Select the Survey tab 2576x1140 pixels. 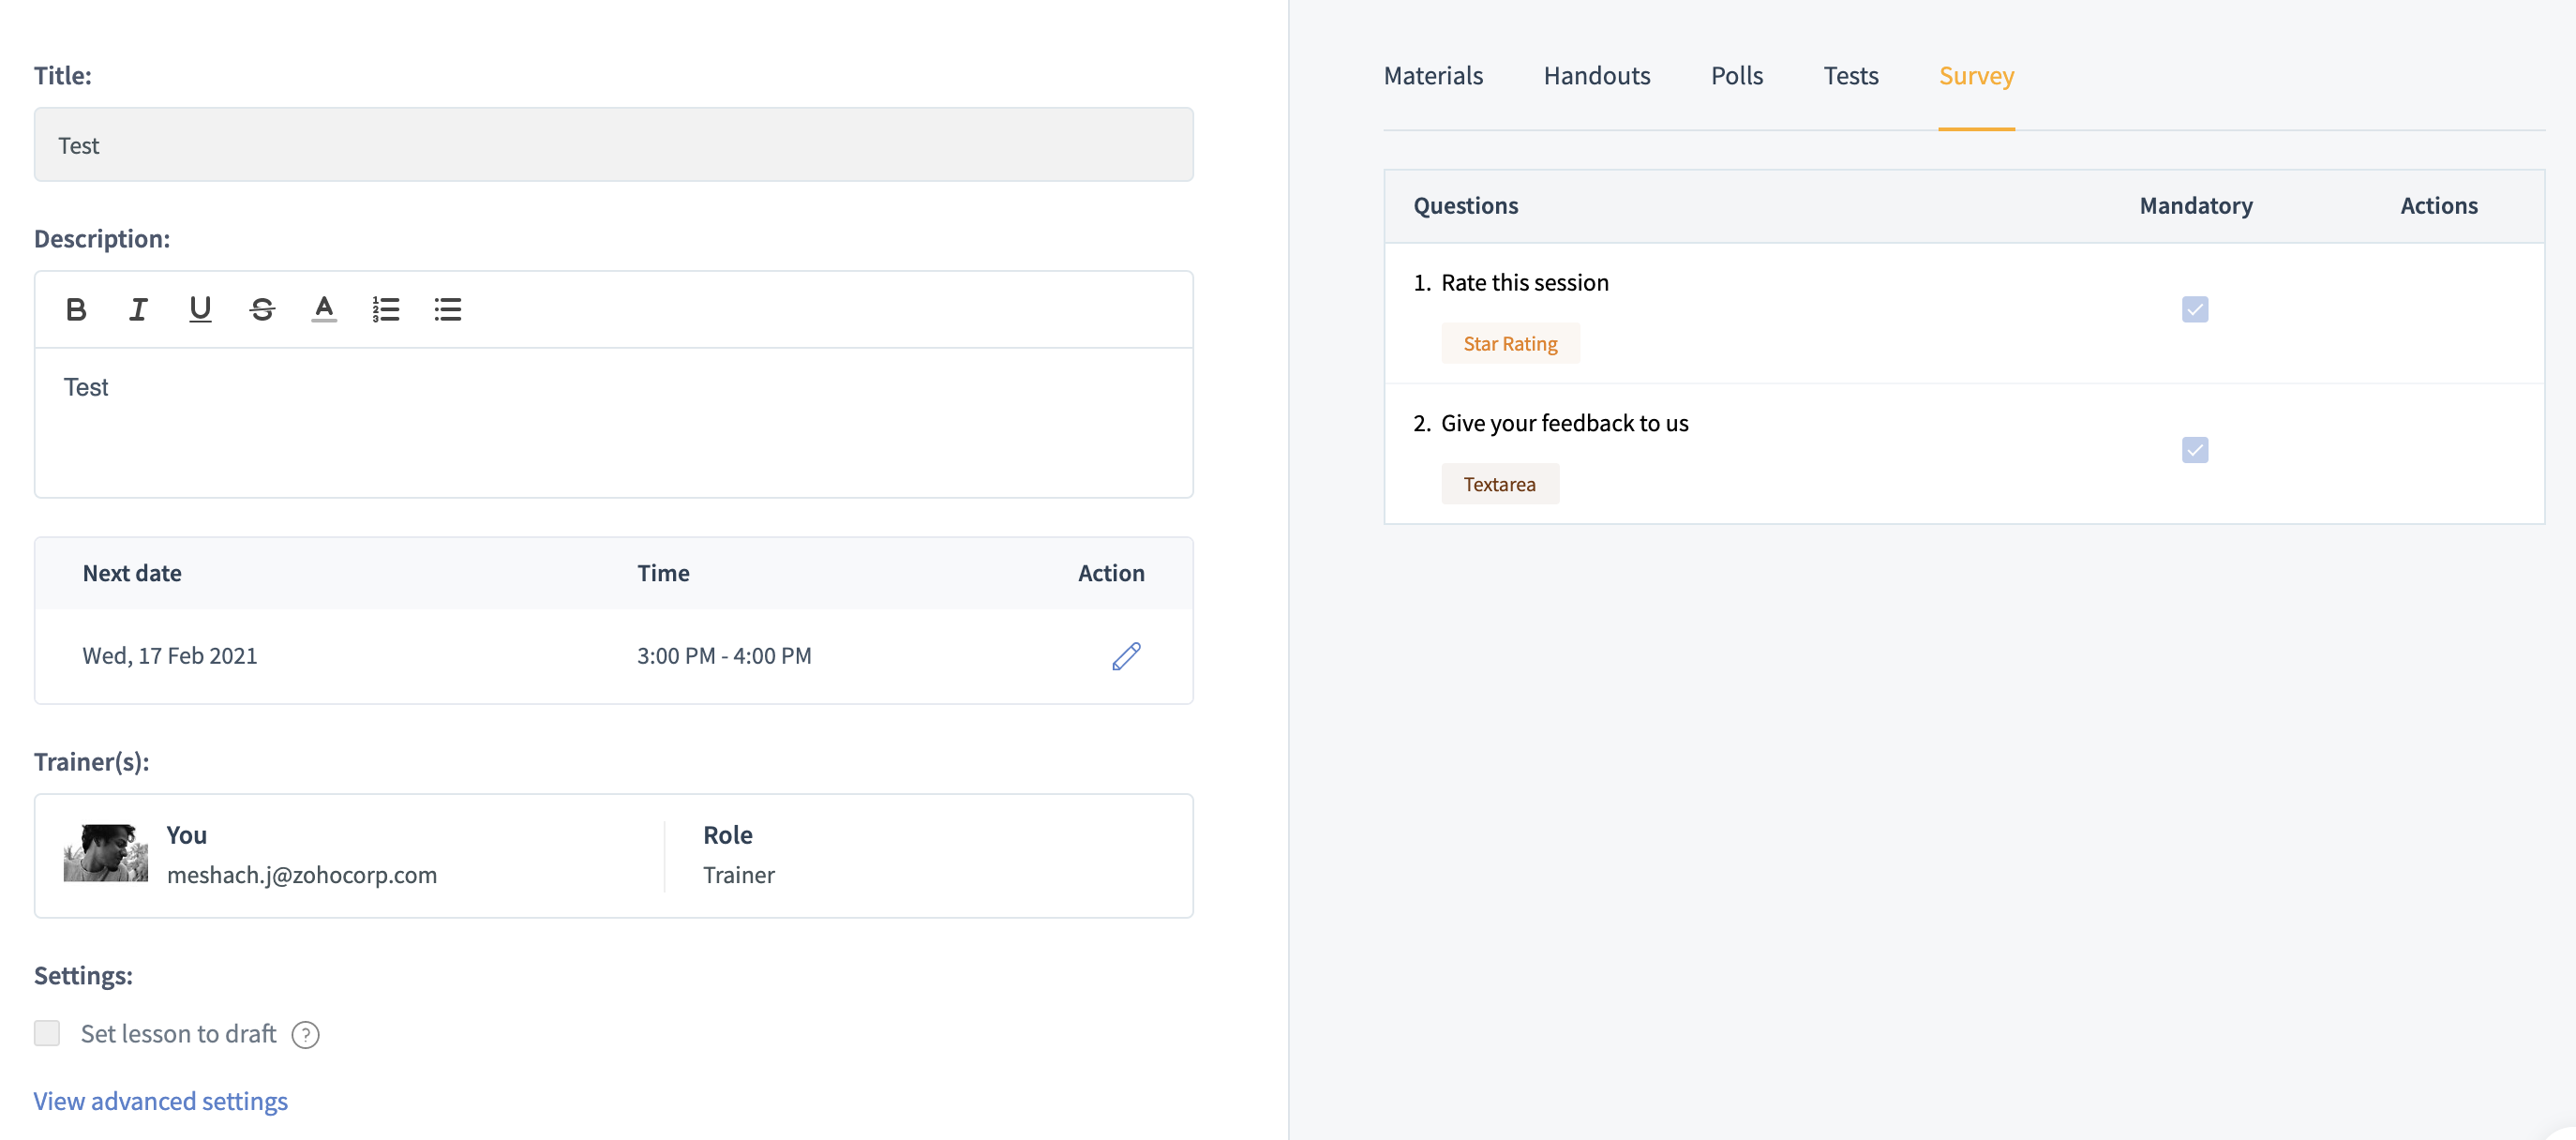click(x=1976, y=76)
